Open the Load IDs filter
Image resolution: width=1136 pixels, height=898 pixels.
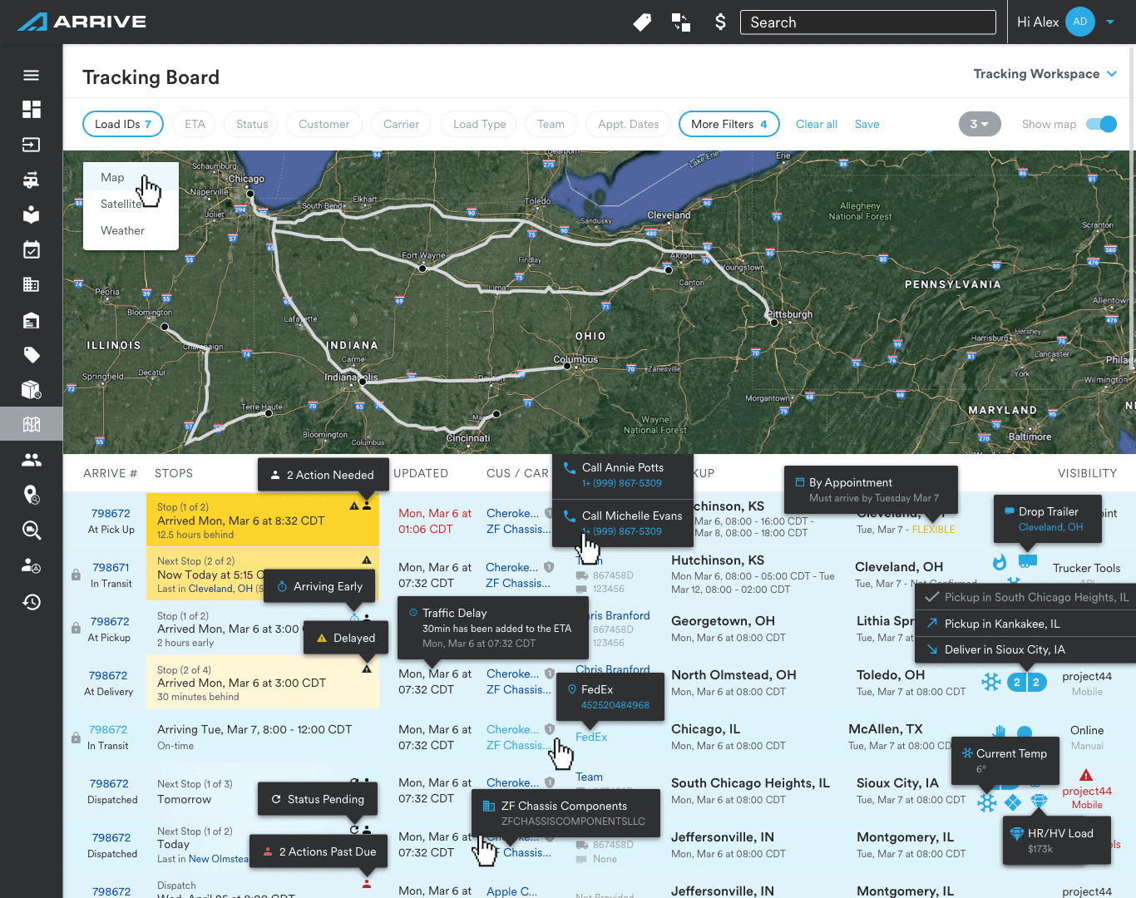[x=123, y=124]
